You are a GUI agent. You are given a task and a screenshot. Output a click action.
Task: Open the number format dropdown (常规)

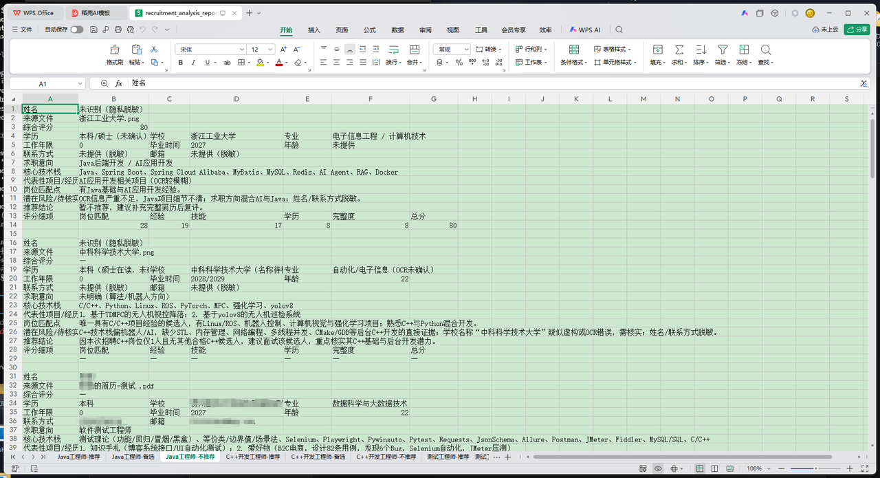point(466,50)
